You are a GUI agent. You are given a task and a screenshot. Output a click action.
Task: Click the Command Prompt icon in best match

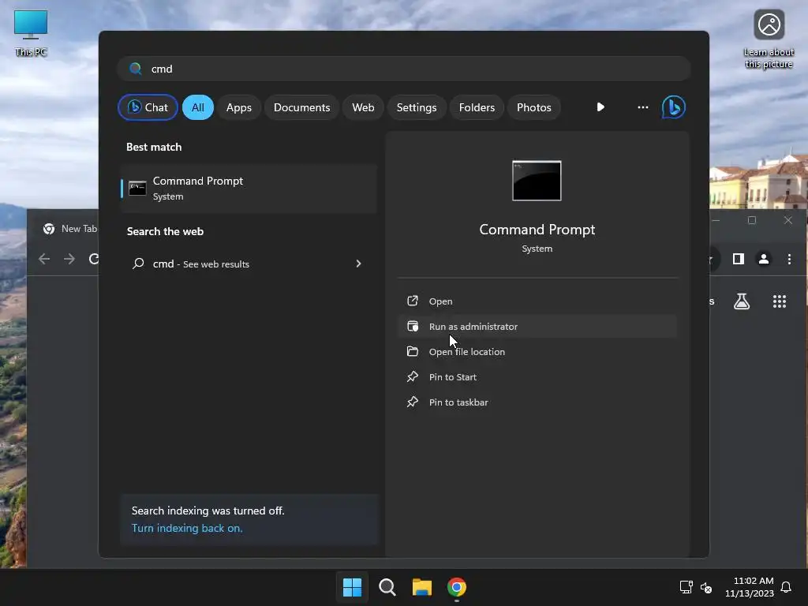click(137, 188)
